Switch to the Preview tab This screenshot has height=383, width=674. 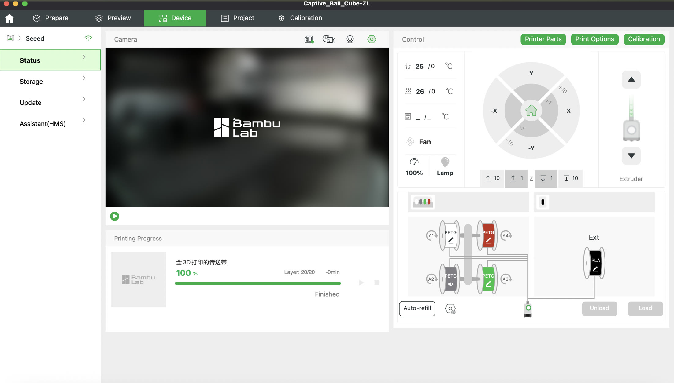click(113, 18)
